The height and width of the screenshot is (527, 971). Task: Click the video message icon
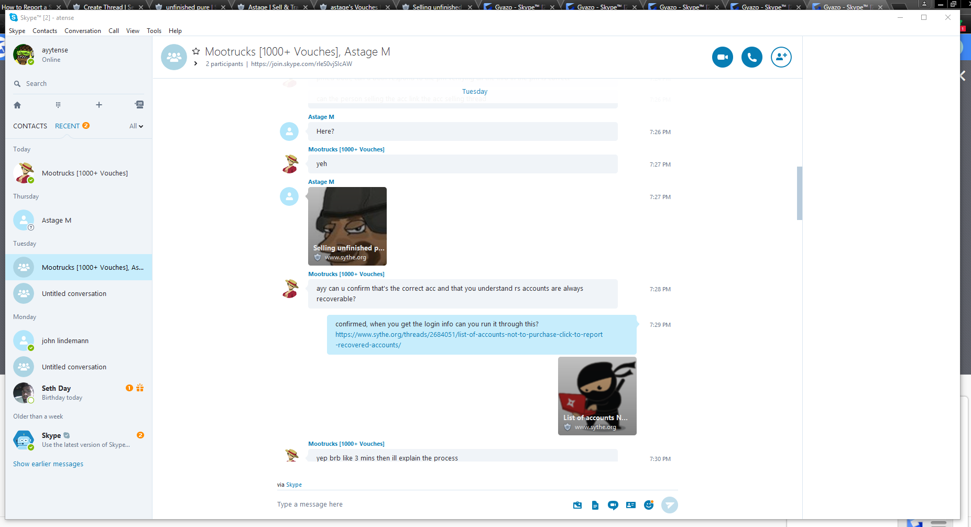[x=613, y=505]
